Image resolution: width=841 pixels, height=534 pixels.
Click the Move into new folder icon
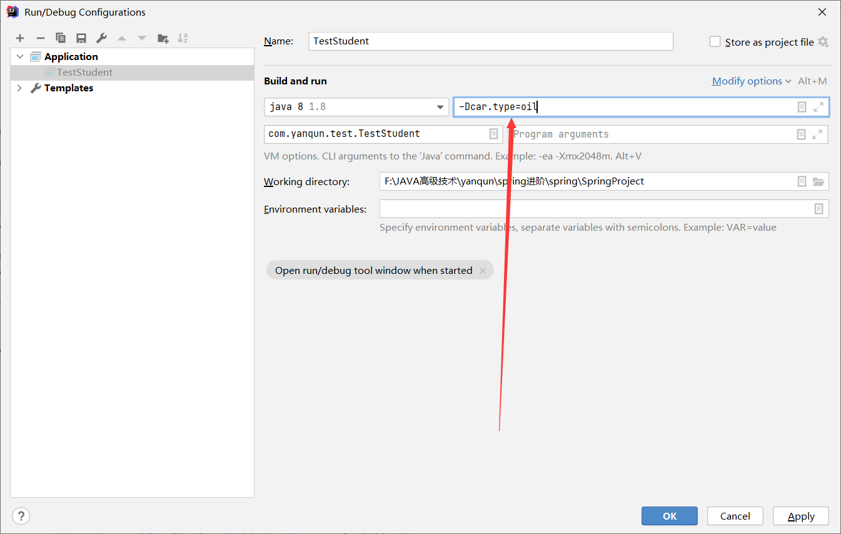pyautogui.click(x=163, y=38)
